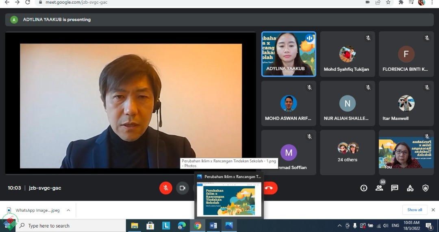Screen dimensions: 439x232
Task: Bookmark this tab with star icon
Action: [x=388, y=2]
